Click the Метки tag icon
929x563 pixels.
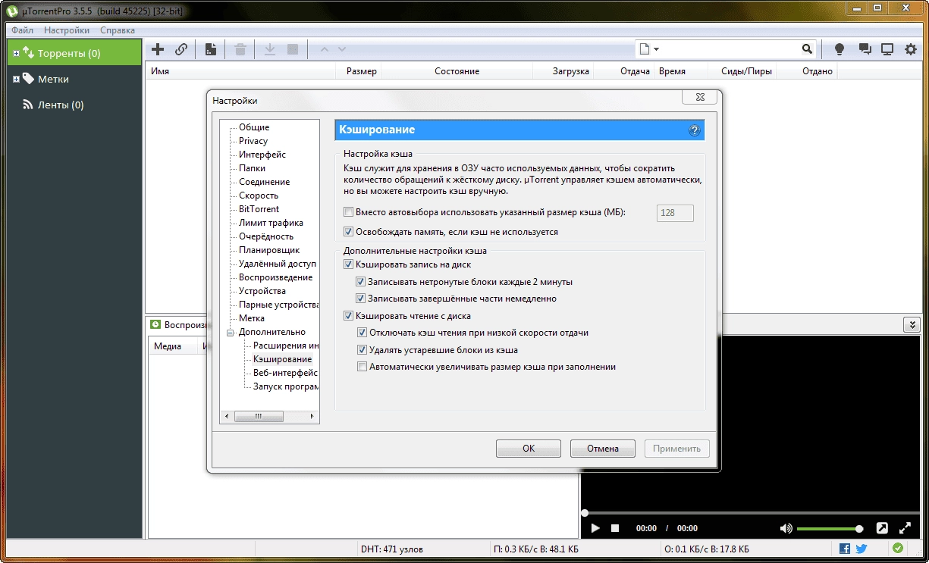click(28, 79)
